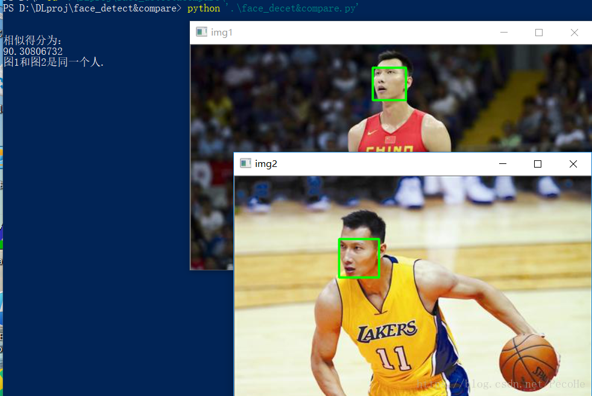Click the img1 title text

(222, 33)
